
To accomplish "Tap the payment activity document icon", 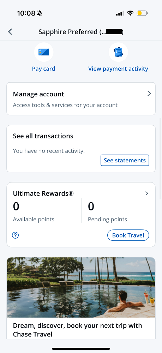I will (x=118, y=52).
